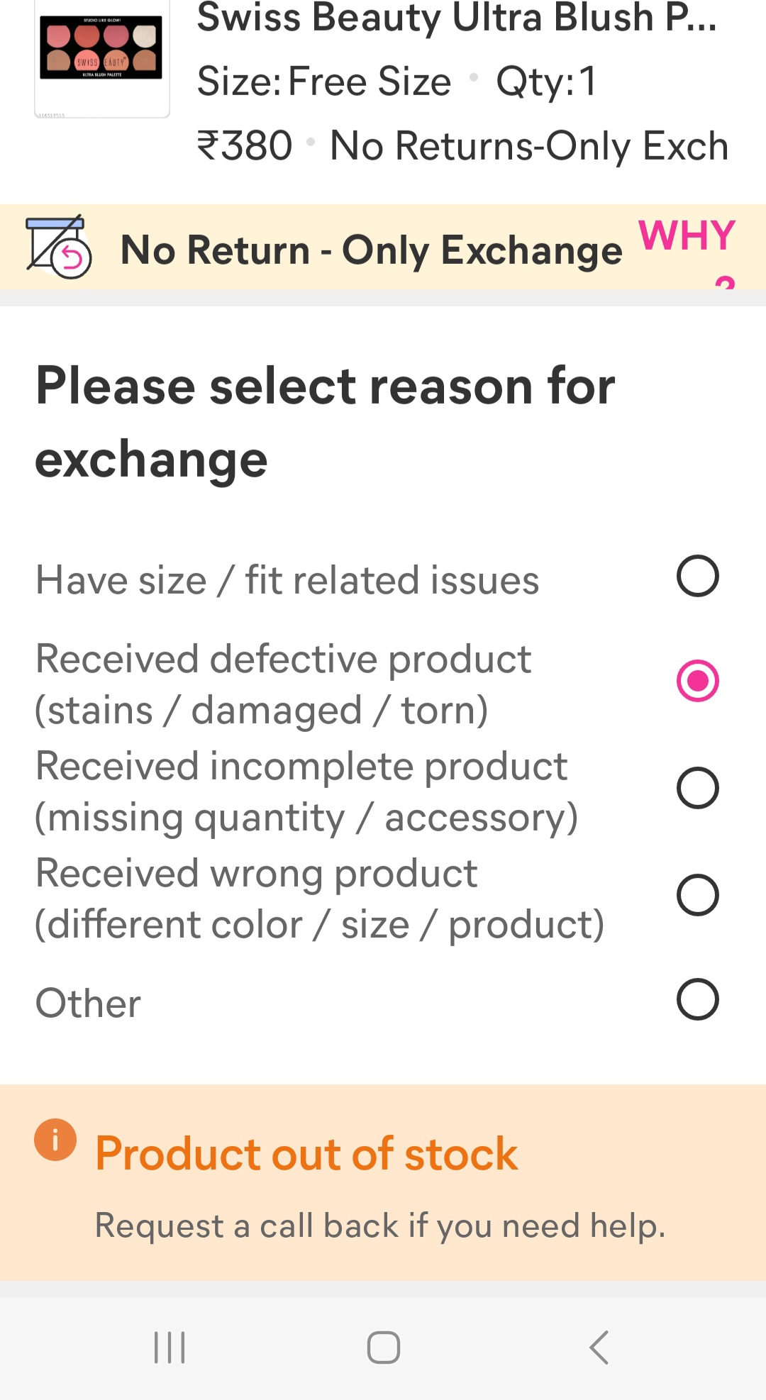Tap the 'Other' reason label
The height and width of the screenshot is (1400, 766).
[x=89, y=1004]
